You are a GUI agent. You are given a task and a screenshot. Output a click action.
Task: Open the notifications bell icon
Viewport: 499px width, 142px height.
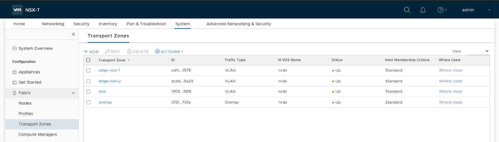[x=423, y=10]
